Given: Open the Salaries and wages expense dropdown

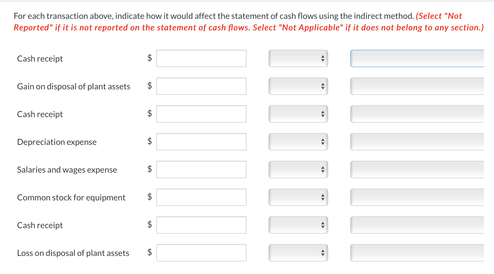Looking at the screenshot, I should coord(298,169).
